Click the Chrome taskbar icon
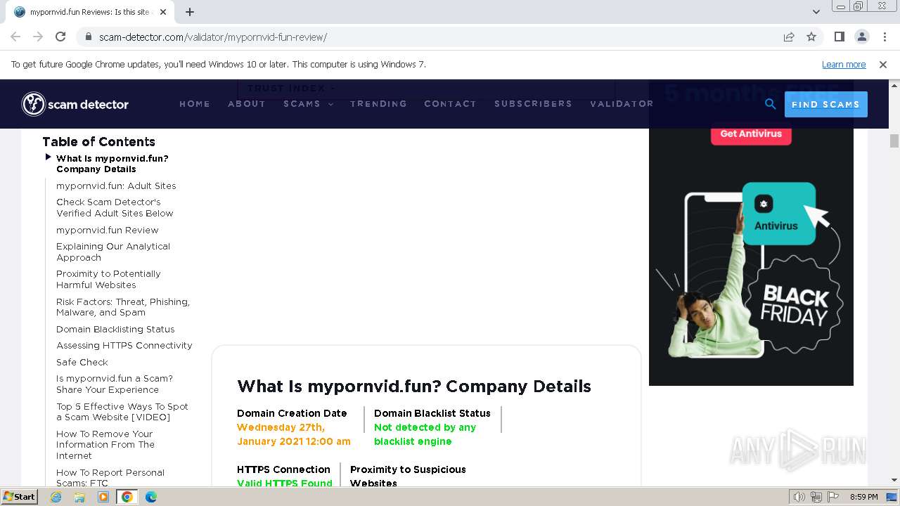This screenshot has width=900, height=506. click(x=127, y=497)
